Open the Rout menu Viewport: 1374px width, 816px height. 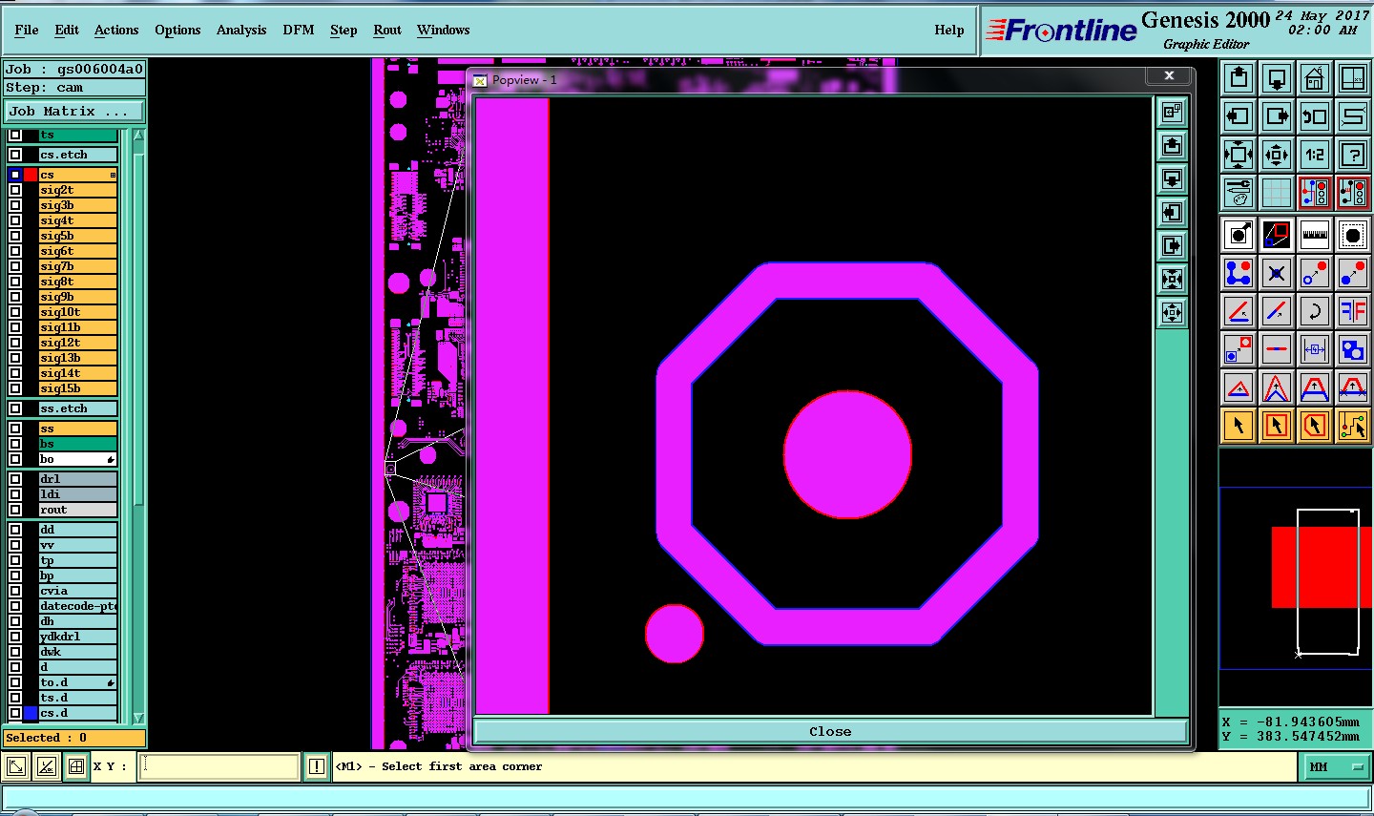[387, 30]
